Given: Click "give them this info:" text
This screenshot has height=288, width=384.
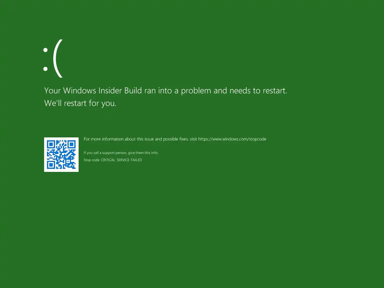Looking at the screenshot, I should tap(143, 153).
